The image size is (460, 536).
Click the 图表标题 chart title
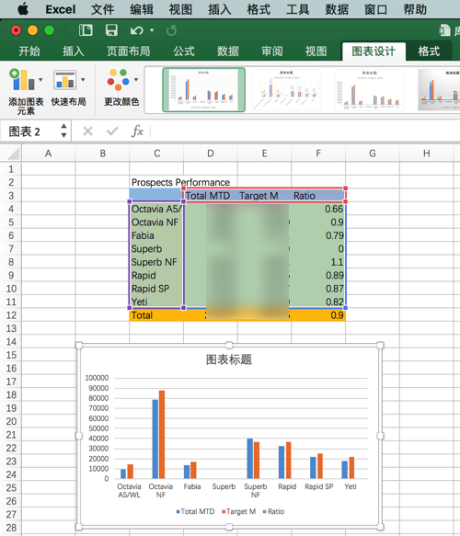(229, 359)
